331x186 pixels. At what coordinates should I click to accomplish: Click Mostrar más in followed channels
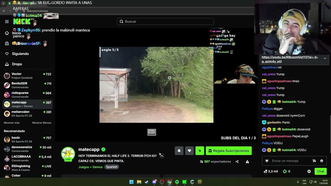(x=12, y=123)
